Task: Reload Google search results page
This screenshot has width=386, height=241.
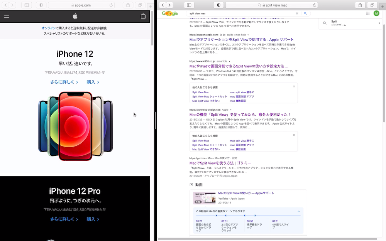Action: (x=314, y=5)
